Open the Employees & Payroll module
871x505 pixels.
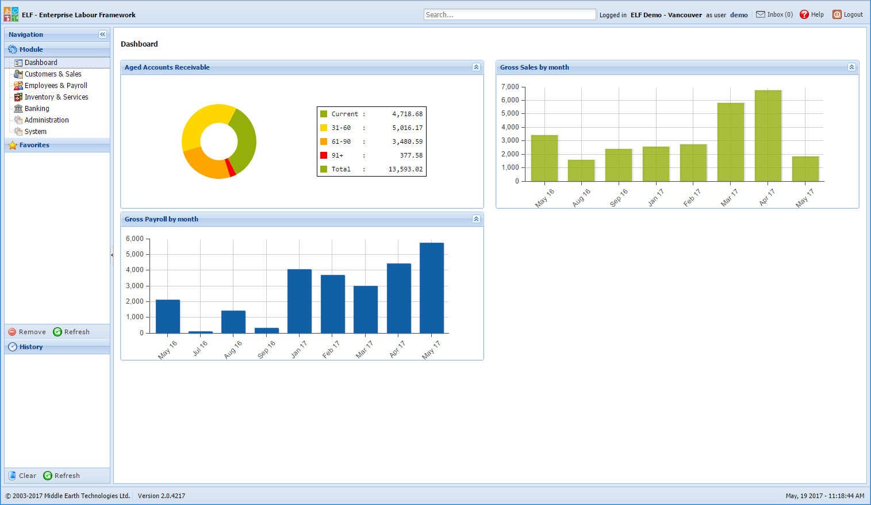point(56,85)
